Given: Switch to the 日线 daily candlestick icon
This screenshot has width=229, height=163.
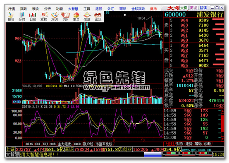Looking at the screenshot, I should pos(33,17).
